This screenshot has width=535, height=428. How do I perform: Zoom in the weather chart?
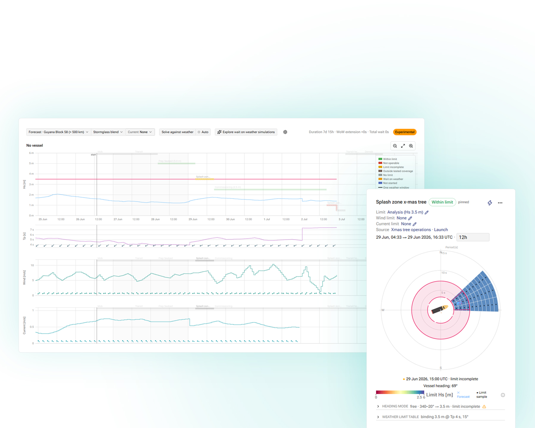(411, 146)
